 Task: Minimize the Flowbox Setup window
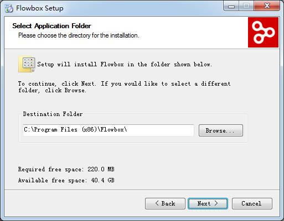231,6
